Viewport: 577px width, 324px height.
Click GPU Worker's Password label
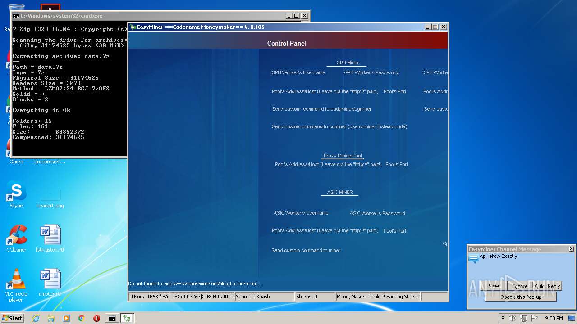tap(371, 72)
